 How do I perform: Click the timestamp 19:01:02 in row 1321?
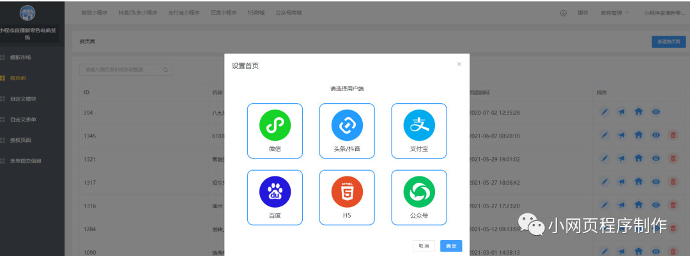point(509,159)
